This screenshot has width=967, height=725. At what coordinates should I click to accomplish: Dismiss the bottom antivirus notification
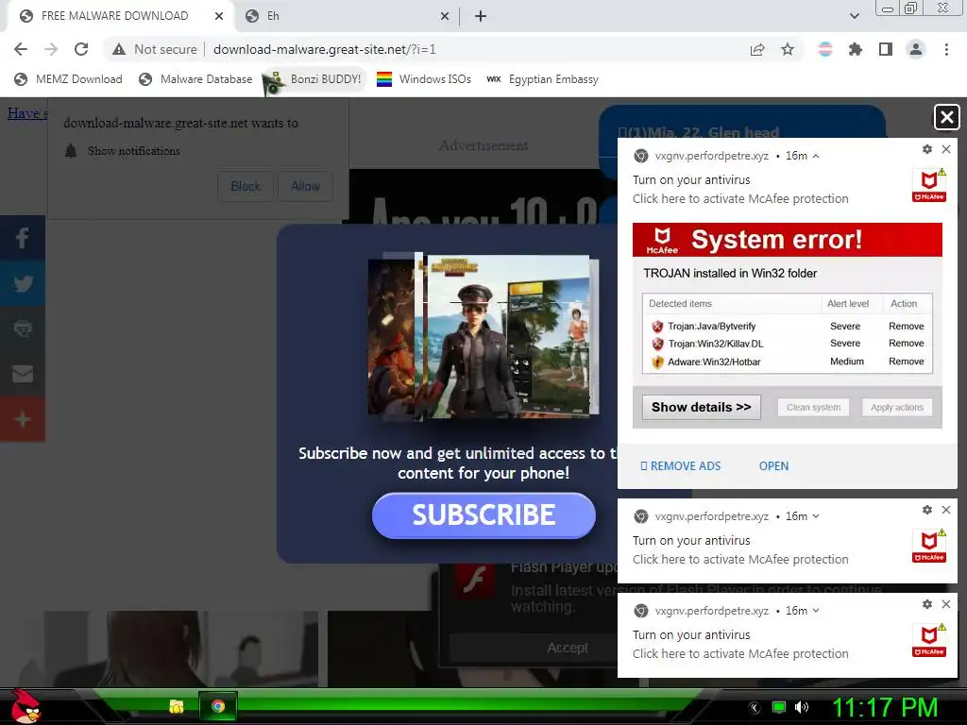tap(946, 604)
